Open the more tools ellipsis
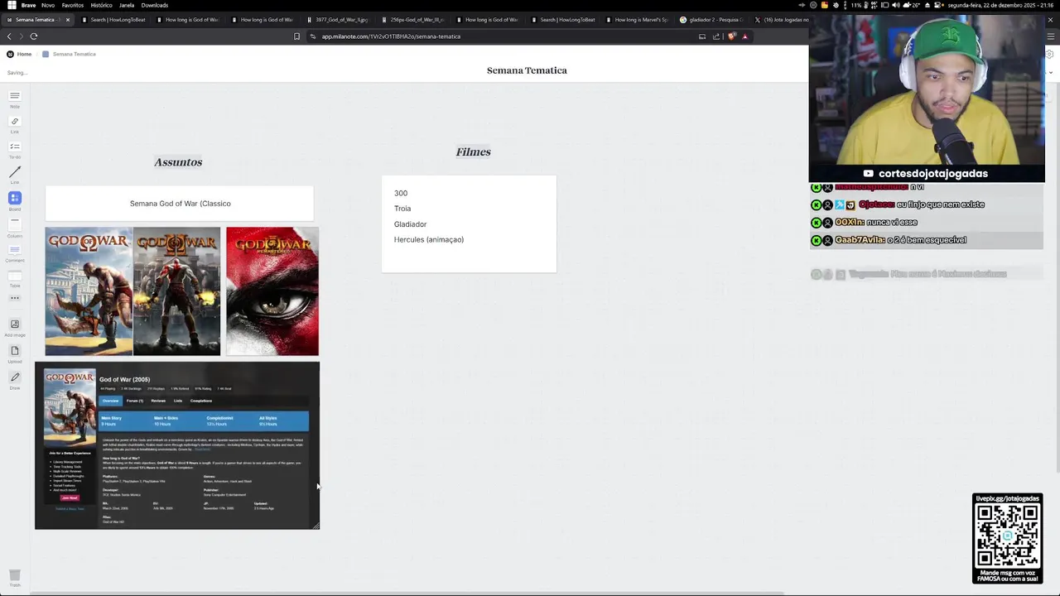The height and width of the screenshot is (596, 1060). click(14, 298)
